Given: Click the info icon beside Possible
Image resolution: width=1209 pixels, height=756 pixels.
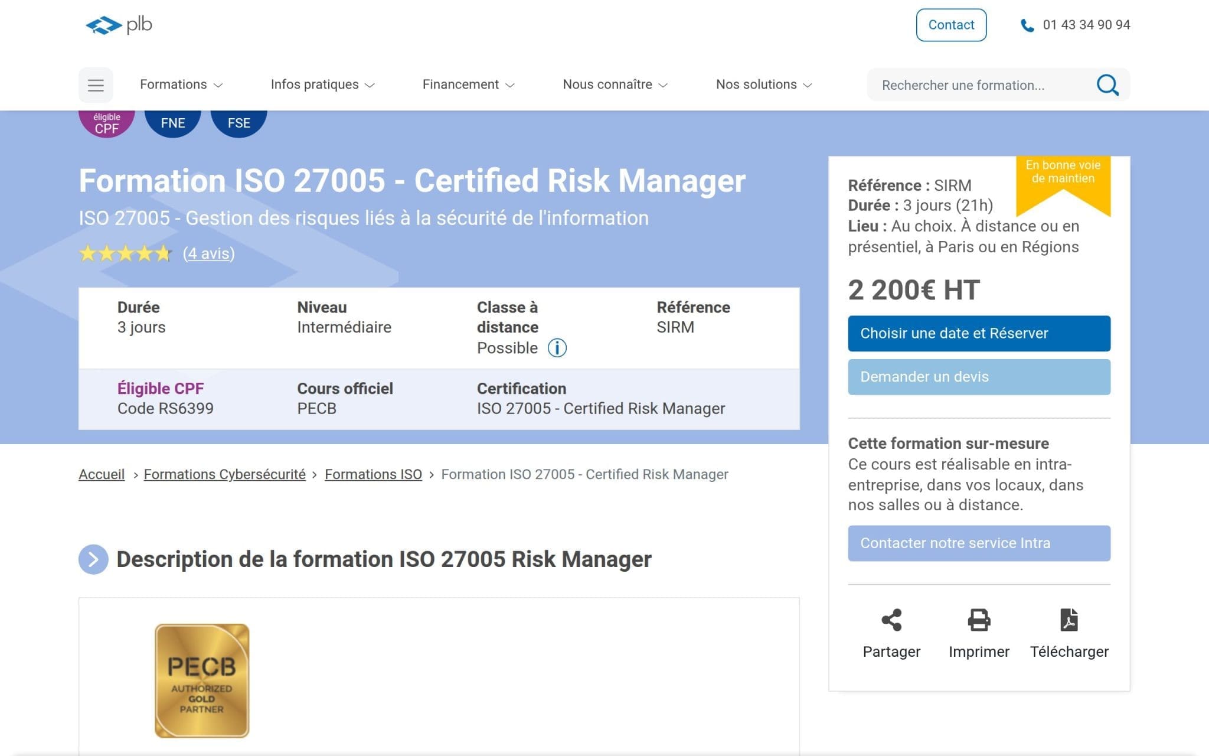Looking at the screenshot, I should tap(557, 348).
